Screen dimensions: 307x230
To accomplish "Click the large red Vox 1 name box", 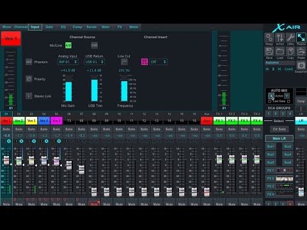I will [11, 38].
